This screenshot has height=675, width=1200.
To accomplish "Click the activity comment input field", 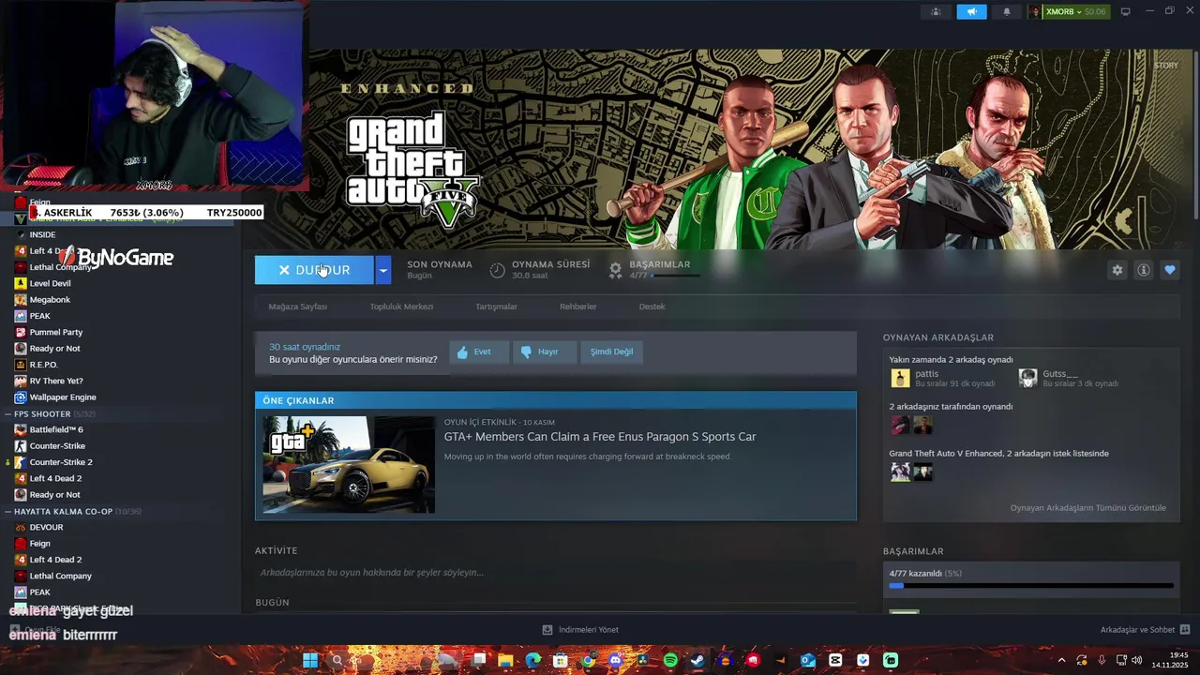I will [555, 573].
